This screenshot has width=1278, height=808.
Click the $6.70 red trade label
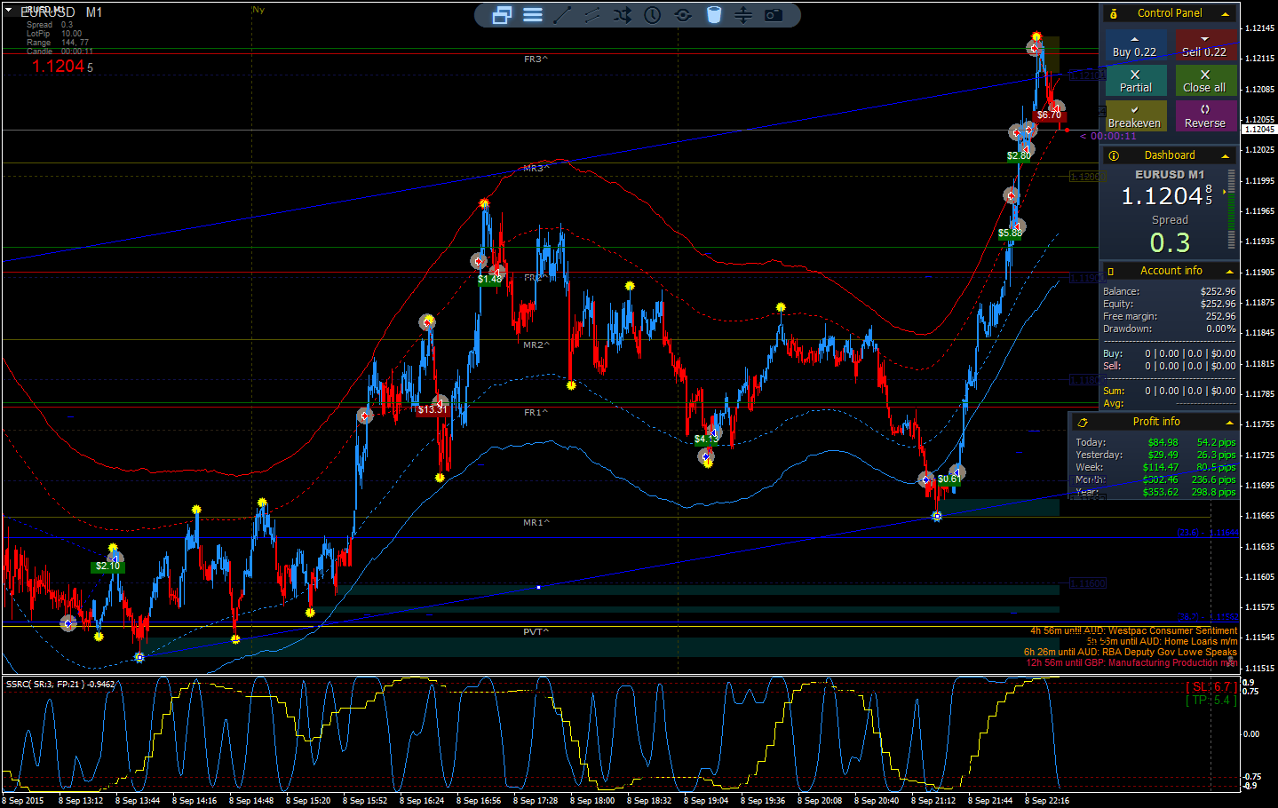pyautogui.click(x=1049, y=115)
